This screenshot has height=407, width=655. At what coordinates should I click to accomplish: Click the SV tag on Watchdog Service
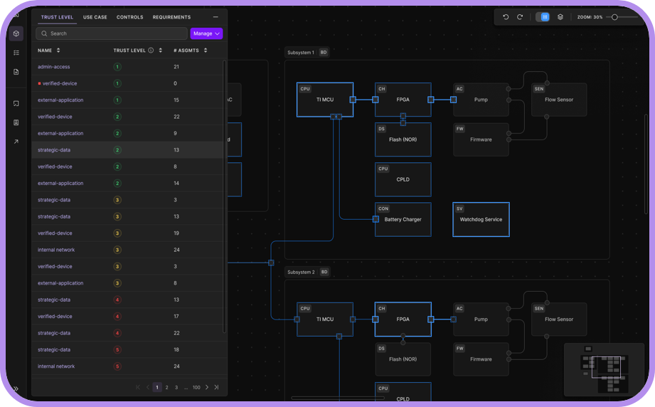459,208
